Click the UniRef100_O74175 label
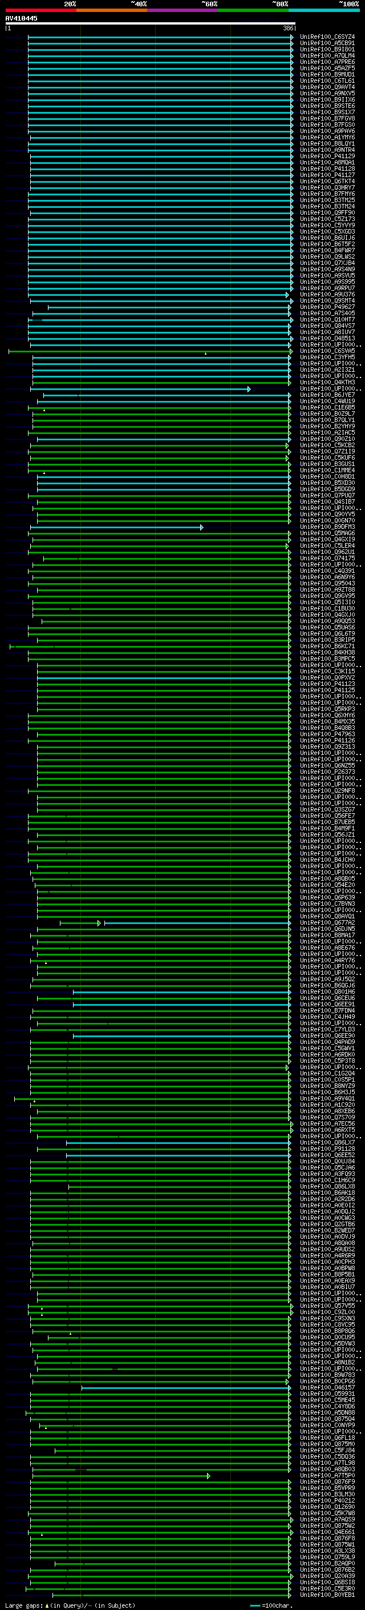The width and height of the screenshot is (365, 1610). pyautogui.click(x=327, y=558)
